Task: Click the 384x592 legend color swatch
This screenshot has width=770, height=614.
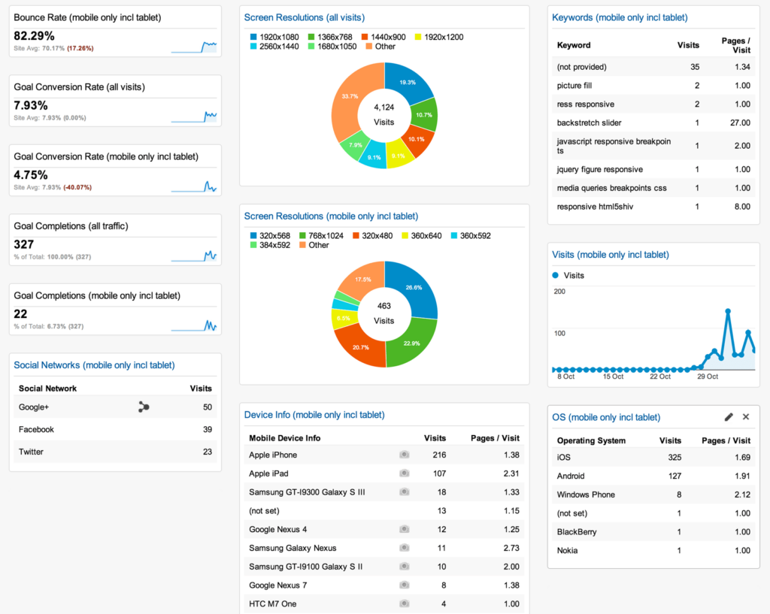Action: point(253,245)
